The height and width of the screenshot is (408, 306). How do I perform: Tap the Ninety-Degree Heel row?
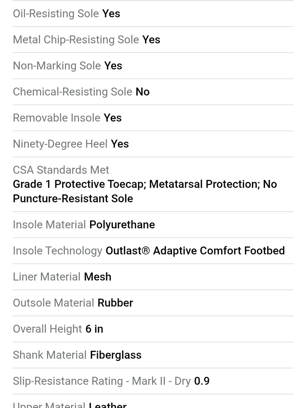pyautogui.click(x=153, y=144)
